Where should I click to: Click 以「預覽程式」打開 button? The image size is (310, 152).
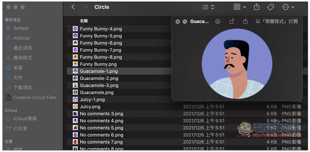pyautogui.click(x=277, y=21)
